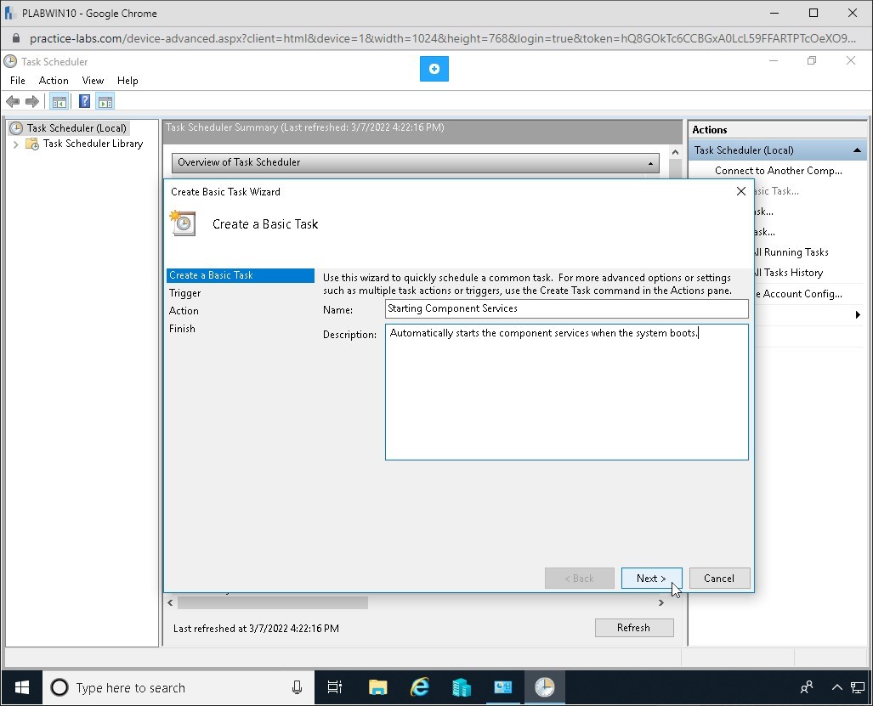Click the Task Scheduler clock icon in taskbar
Image resolution: width=873 pixels, height=706 pixels.
[x=545, y=687]
